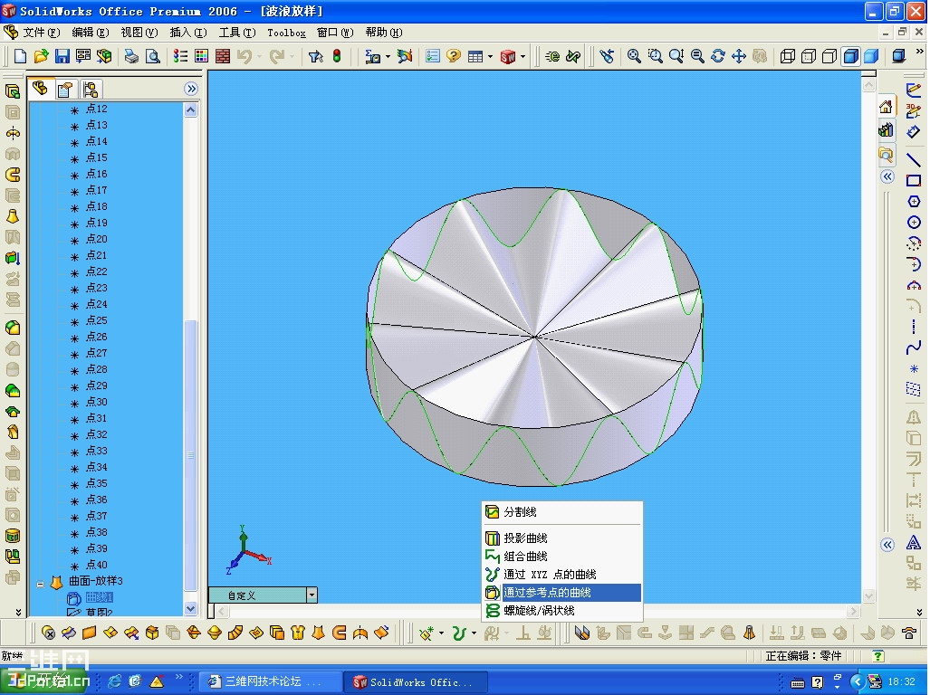Choose 螺旋线/涡状线 from the popup menu
The height and width of the screenshot is (695, 930).
562,610
